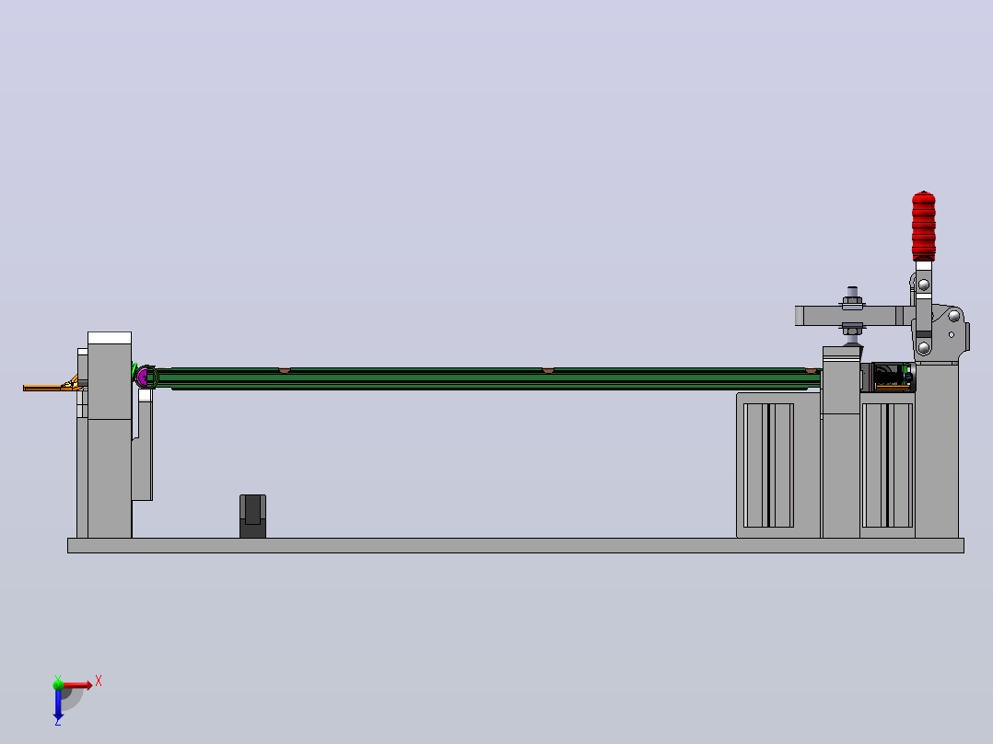This screenshot has height=744, width=993.
Task: Select the gray base plate
Action: [516, 545]
